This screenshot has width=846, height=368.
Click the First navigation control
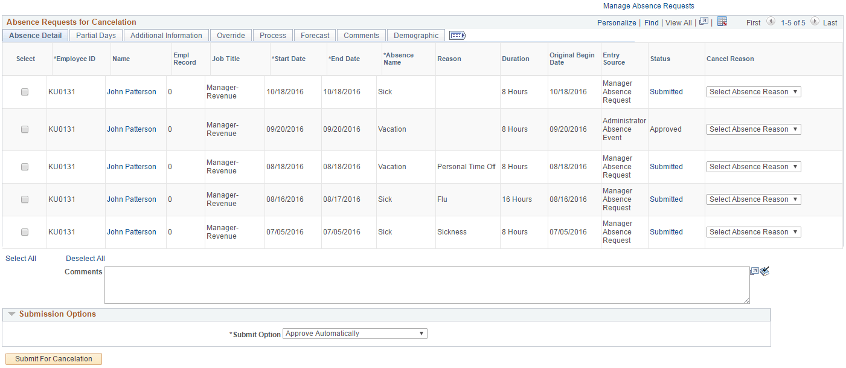pos(753,22)
